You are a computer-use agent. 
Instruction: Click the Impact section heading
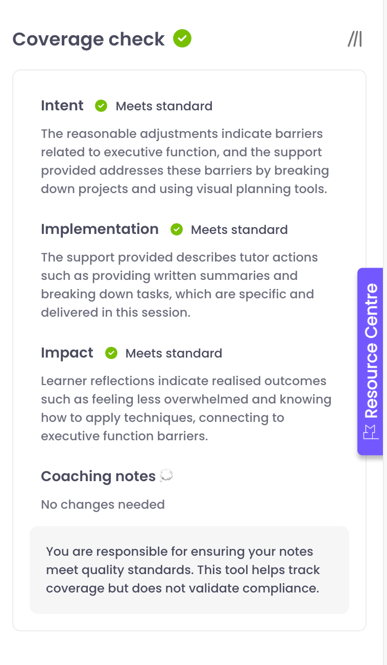point(67,353)
